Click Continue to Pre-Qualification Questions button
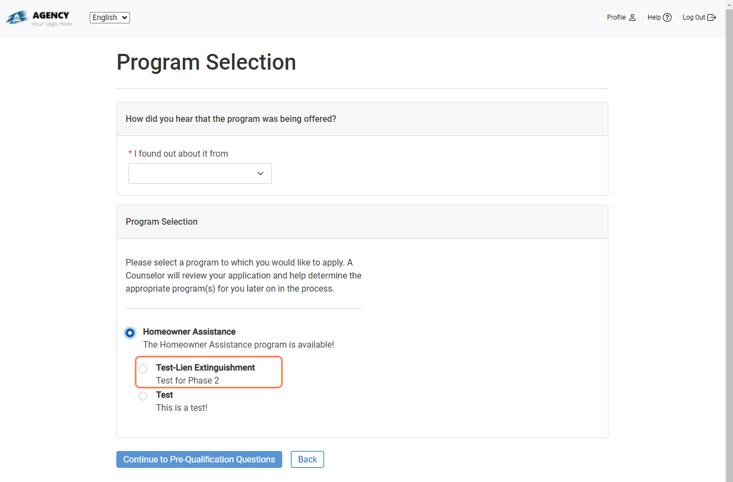This screenshot has width=733, height=482. pyautogui.click(x=199, y=459)
